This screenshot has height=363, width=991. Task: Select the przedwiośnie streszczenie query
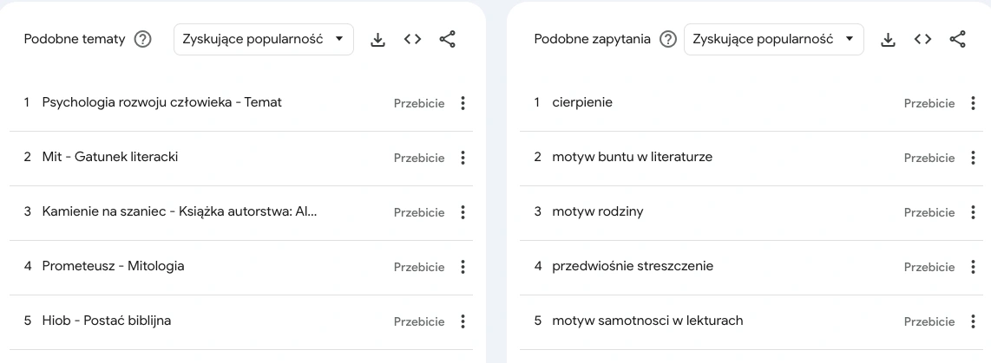point(633,267)
